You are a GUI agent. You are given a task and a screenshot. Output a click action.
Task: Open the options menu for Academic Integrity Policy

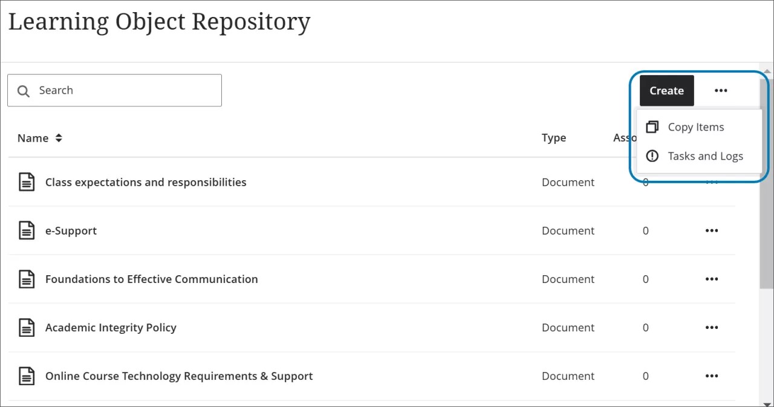(711, 327)
